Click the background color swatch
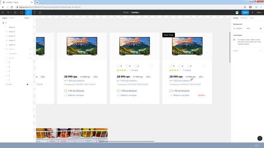This screenshot has width=264, height=148. click(x=234, y=28)
